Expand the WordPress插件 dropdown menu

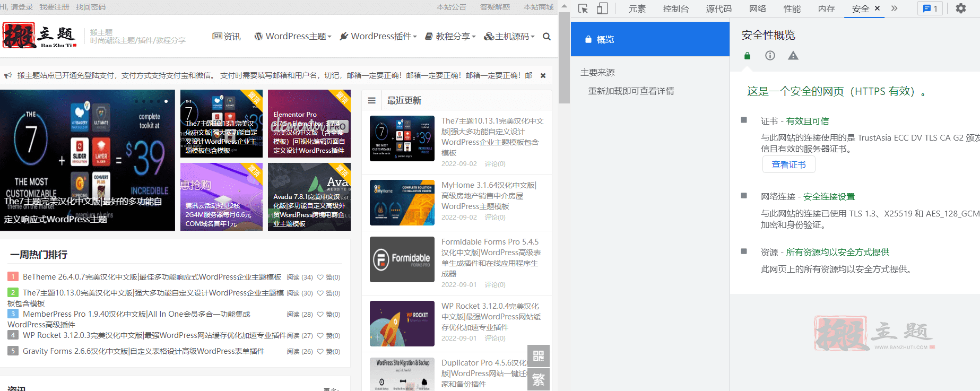pyautogui.click(x=378, y=36)
